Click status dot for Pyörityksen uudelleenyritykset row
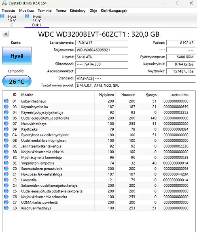This screenshot has height=233, width=197. [x=6, y=135]
